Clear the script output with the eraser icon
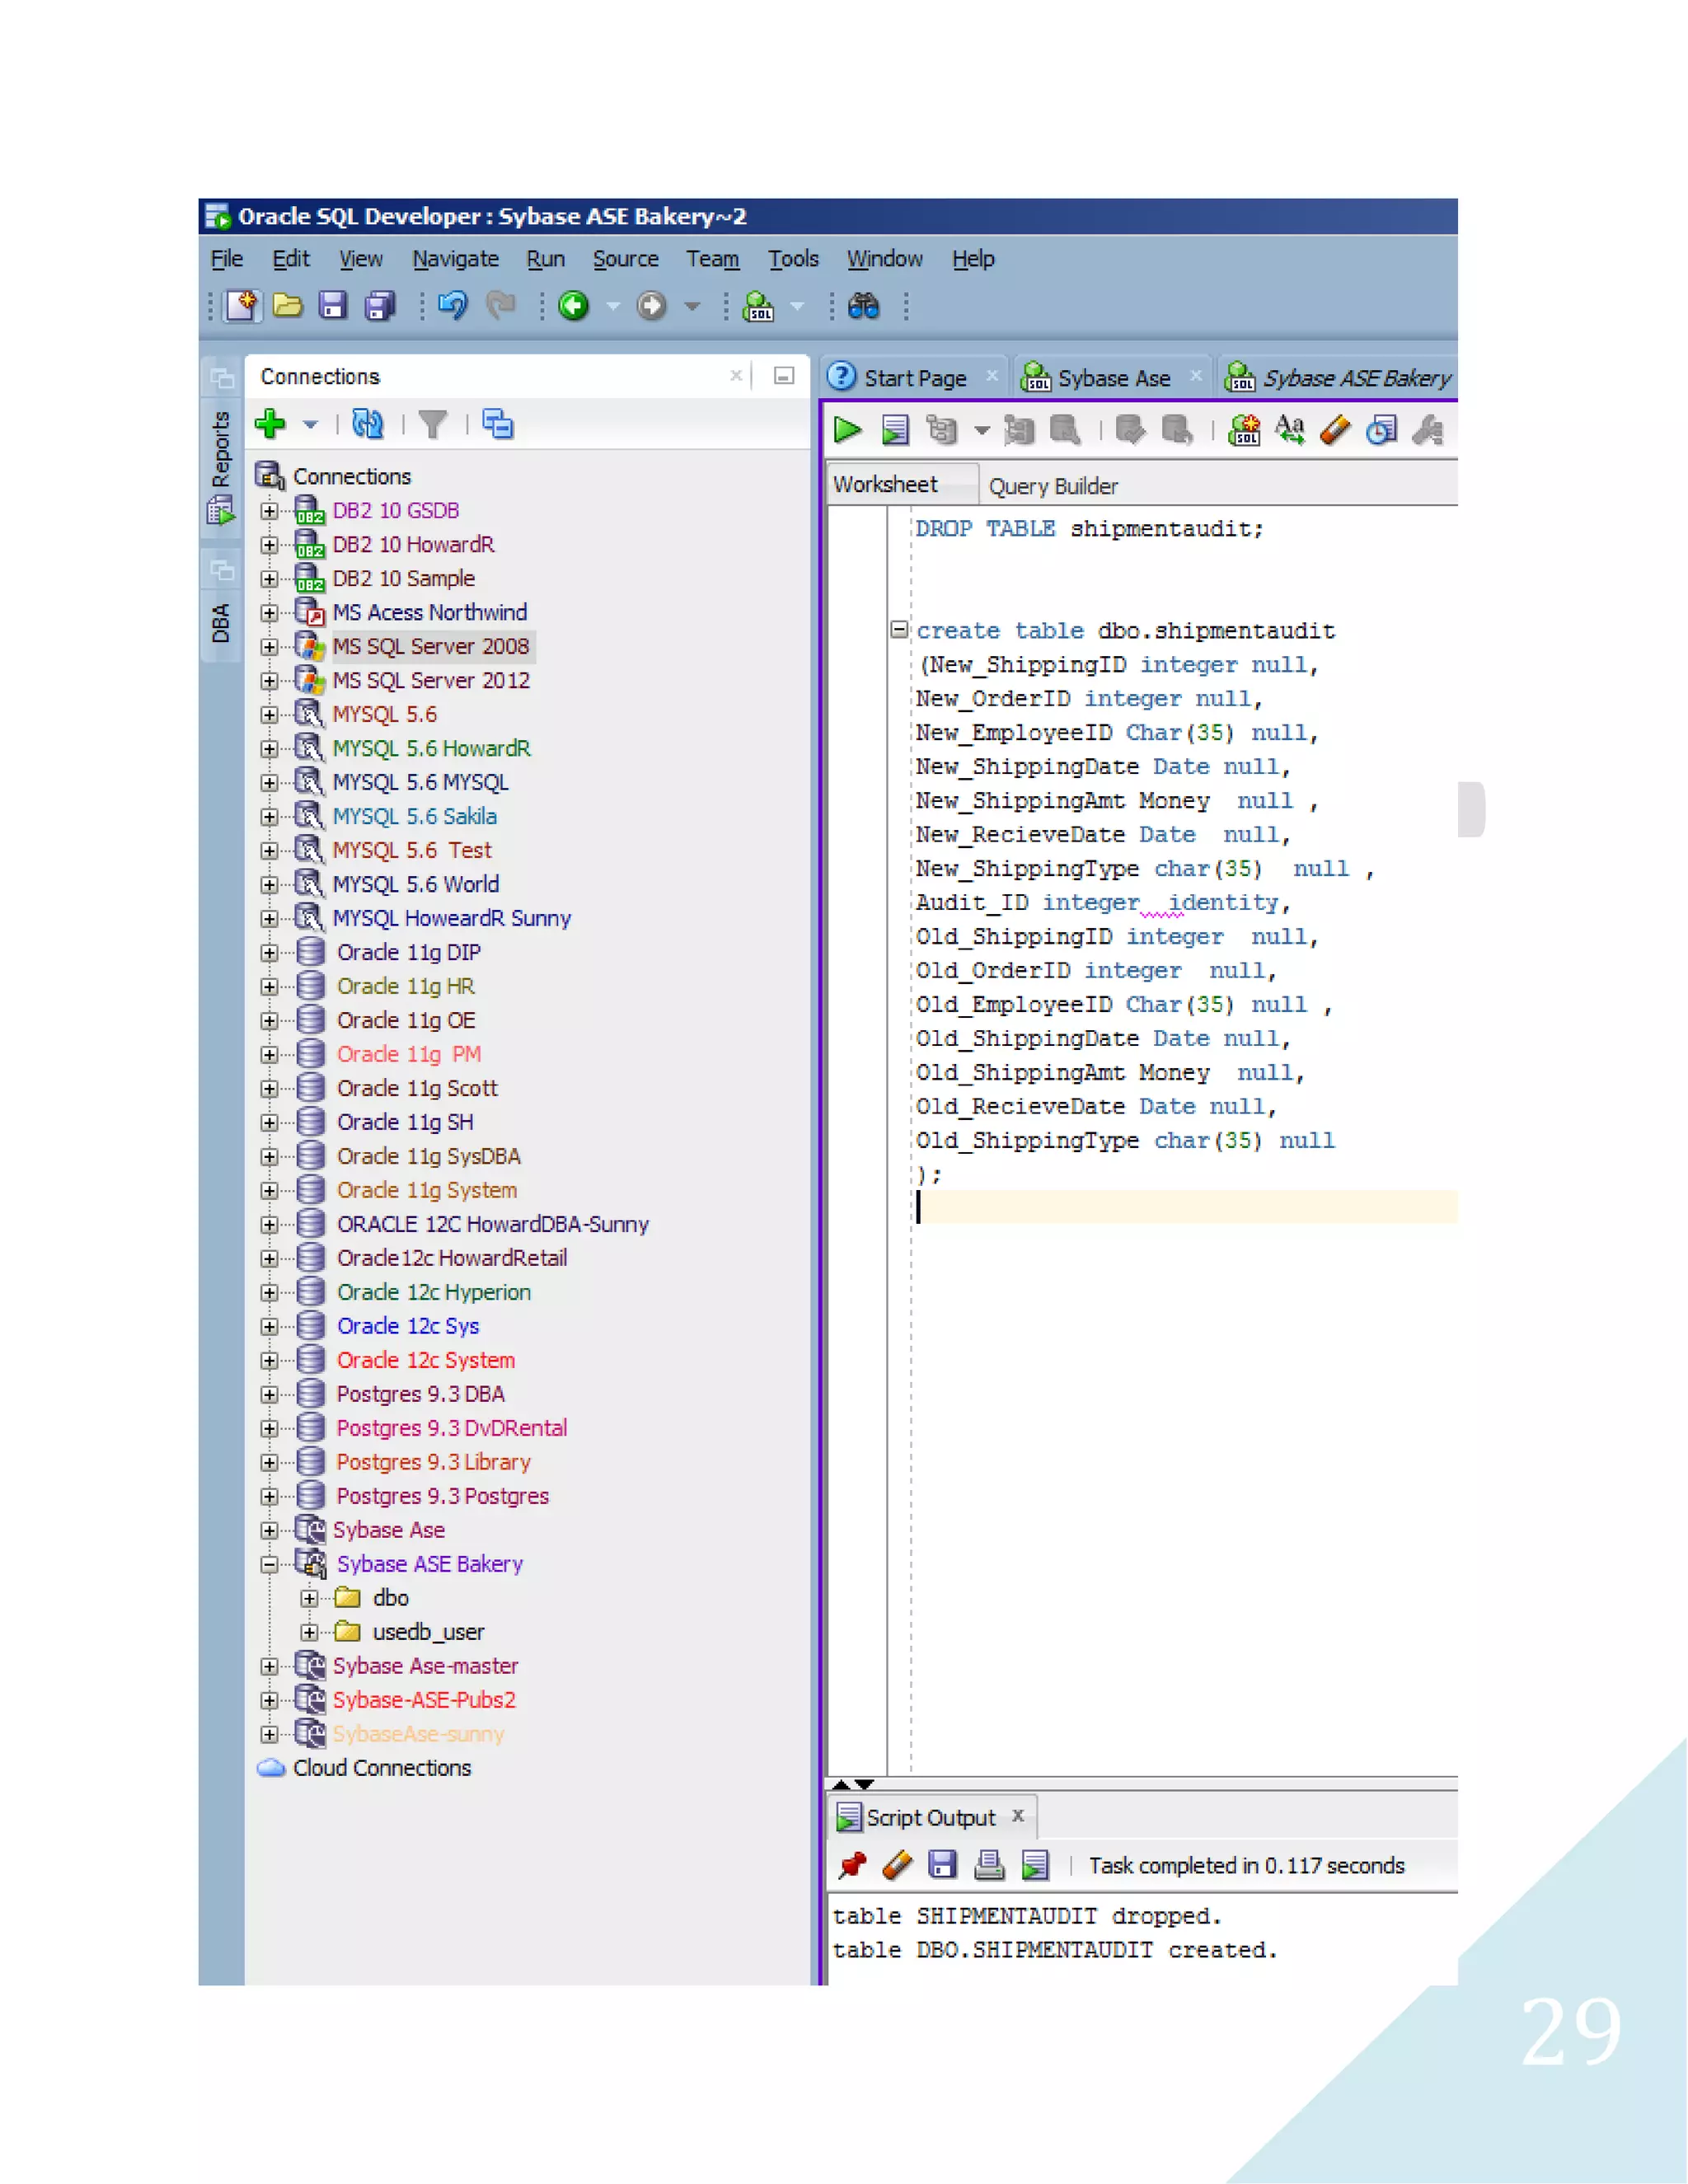 pyautogui.click(x=897, y=1865)
